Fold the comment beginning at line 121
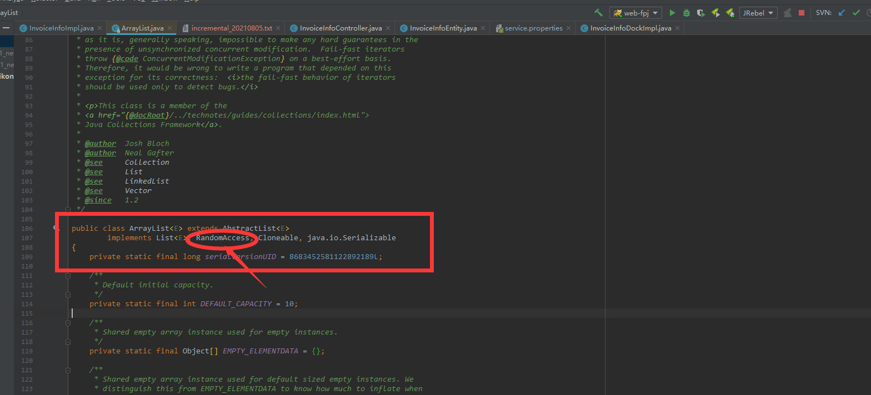Image resolution: width=871 pixels, height=395 pixels. 67,369
